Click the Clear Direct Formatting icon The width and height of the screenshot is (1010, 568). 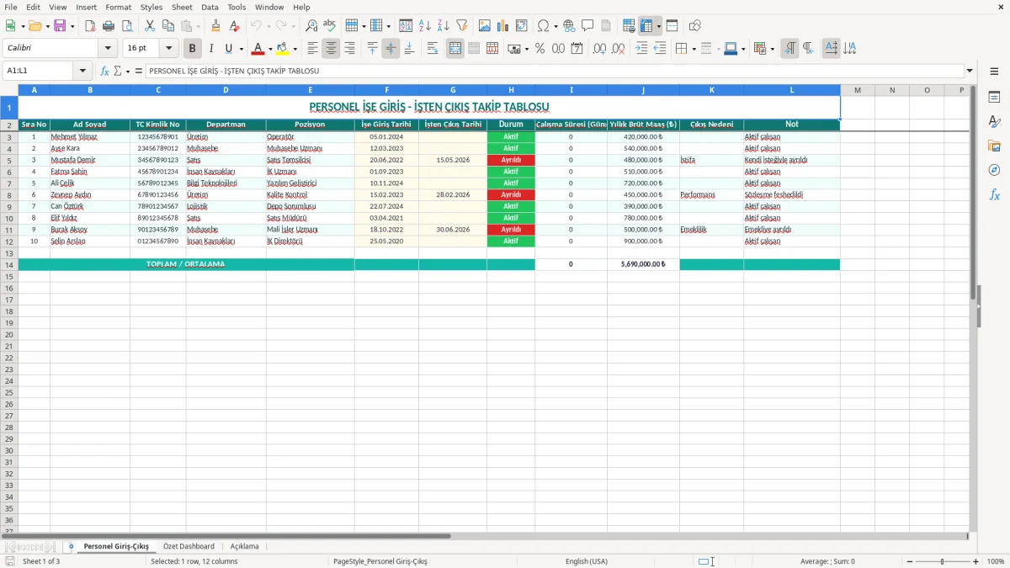[235, 26]
